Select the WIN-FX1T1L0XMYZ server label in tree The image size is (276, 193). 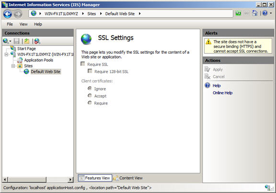[x=45, y=54]
